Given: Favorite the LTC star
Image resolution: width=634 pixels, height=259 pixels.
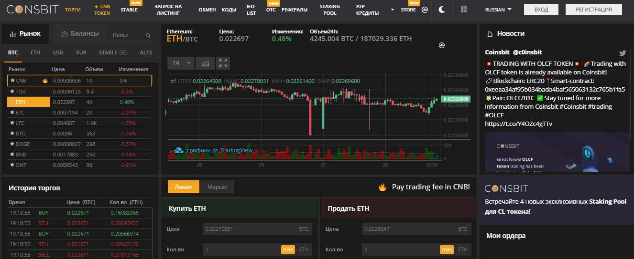Looking at the screenshot, I should tap(12, 123).
